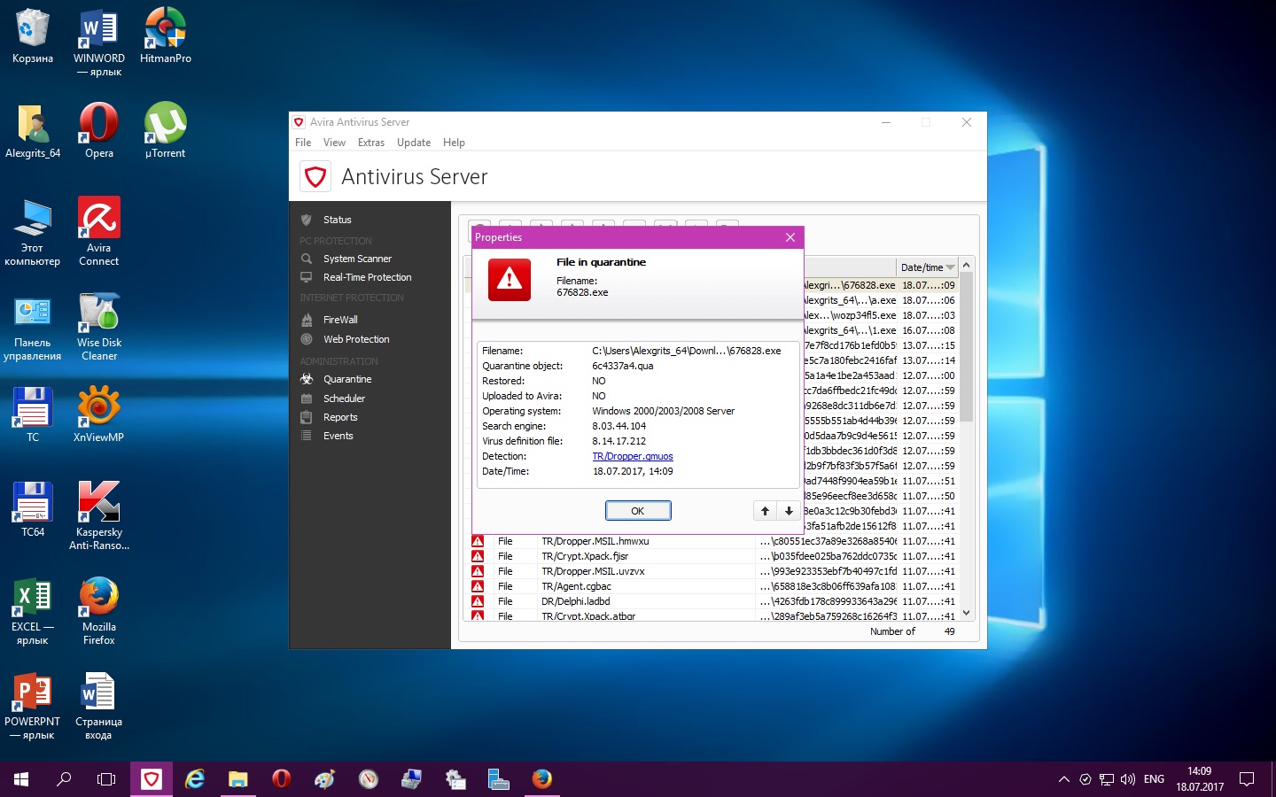Screen dimensions: 1276x797
Task: Open the FireWall section
Action: (x=340, y=320)
